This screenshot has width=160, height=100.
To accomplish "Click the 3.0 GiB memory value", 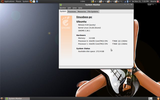I will [x=92, y=38].
